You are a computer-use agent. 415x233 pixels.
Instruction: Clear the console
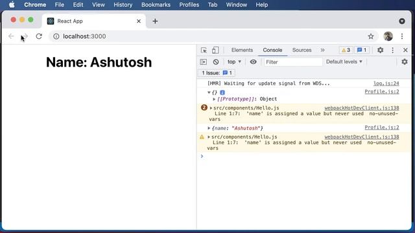(x=216, y=62)
